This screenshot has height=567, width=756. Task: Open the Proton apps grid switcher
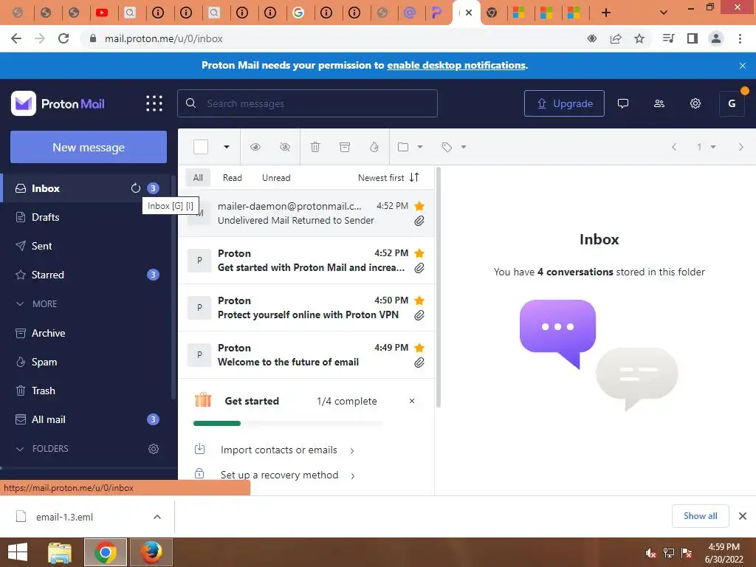154,103
